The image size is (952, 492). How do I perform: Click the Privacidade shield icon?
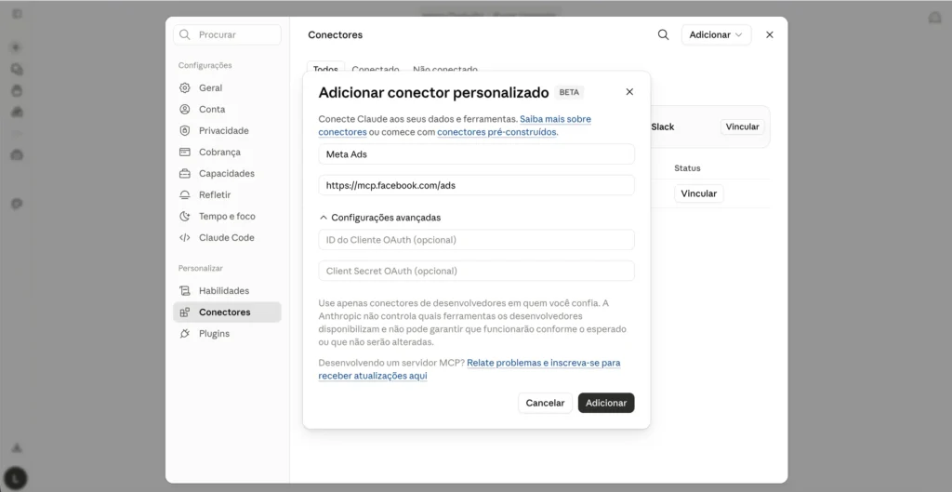coord(185,130)
